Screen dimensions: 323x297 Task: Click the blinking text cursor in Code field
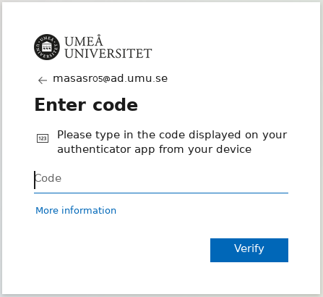[35, 180]
